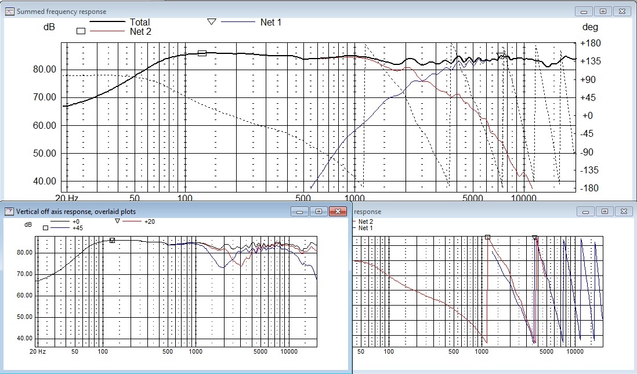This screenshot has width=637, height=374.
Task: Click the square cursor marker on the Total curve
Action: [202, 53]
